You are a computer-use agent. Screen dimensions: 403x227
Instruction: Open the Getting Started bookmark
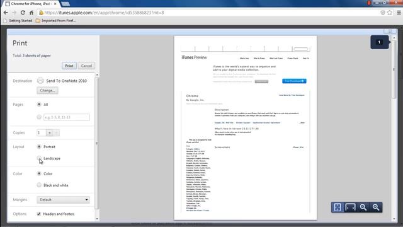pos(18,21)
